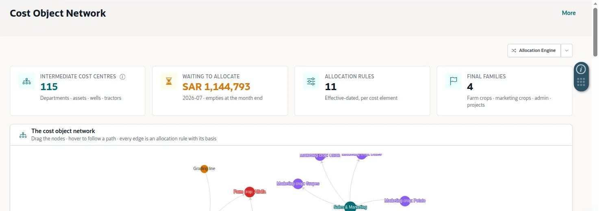Click the floating italic info circle icon
The width and height of the screenshot is (599, 211).
pos(581,69)
